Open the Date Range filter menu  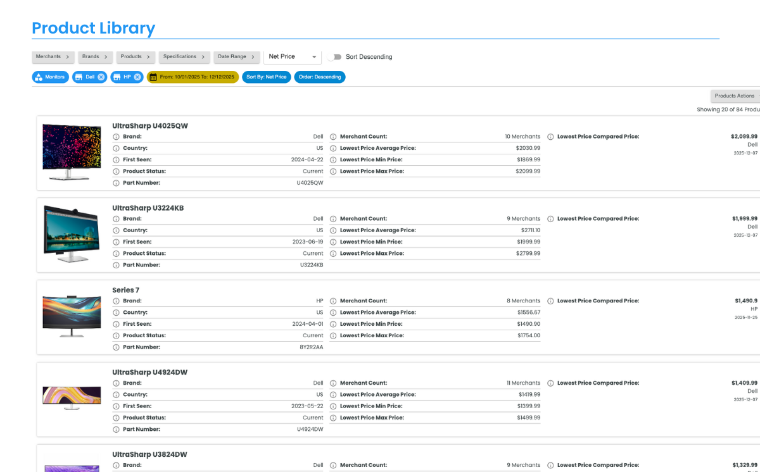click(236, 57)
